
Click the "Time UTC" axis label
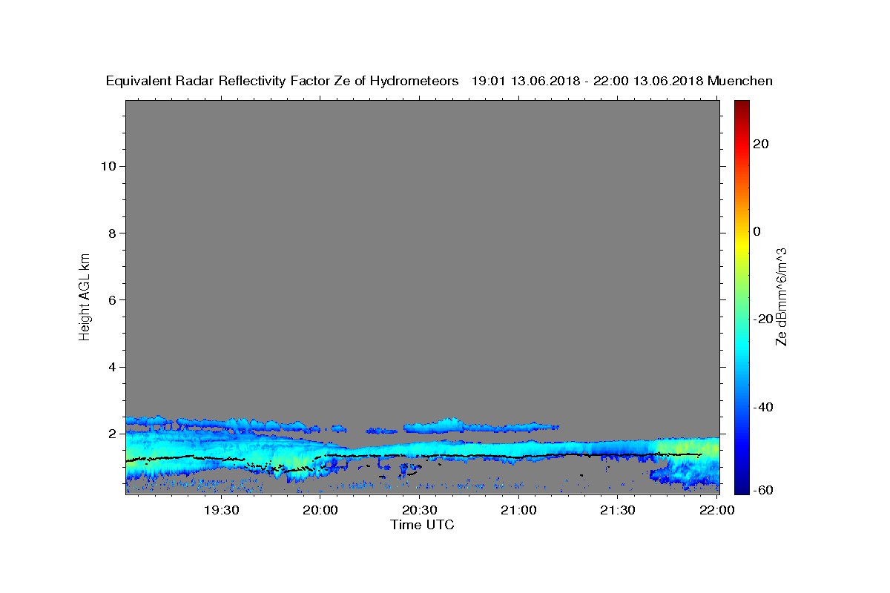[x=422, y=525]
